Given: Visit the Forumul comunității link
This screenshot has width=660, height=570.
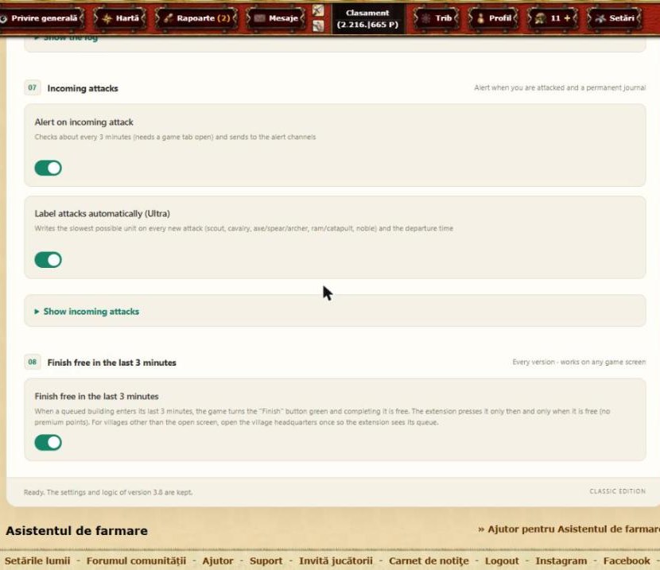Looking at the screenshot, I should [136, 560].
